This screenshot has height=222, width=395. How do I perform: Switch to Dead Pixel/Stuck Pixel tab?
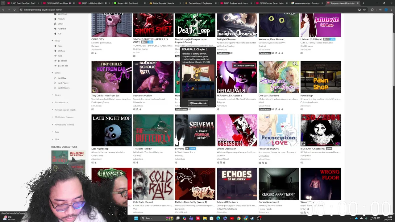(23, 3)
